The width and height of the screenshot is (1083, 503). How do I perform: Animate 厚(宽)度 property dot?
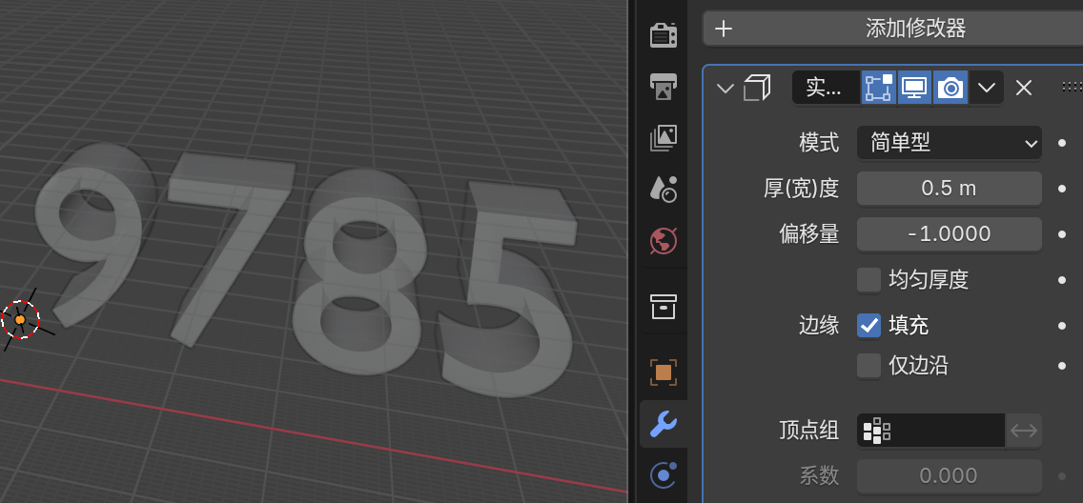(1062, 189)
